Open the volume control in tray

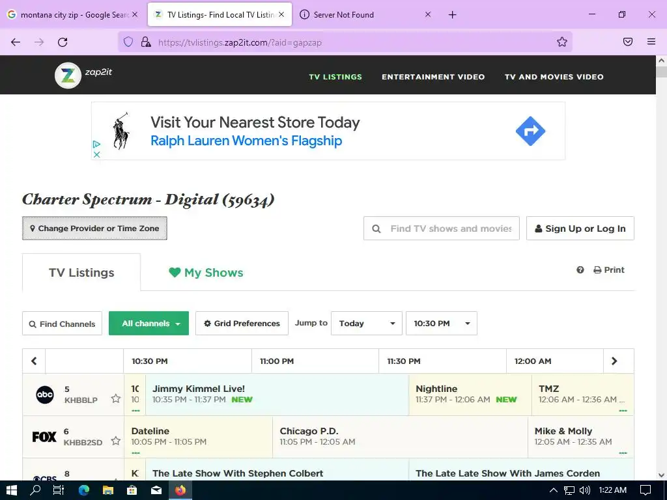pyautogui.click(x=585, y=490)
